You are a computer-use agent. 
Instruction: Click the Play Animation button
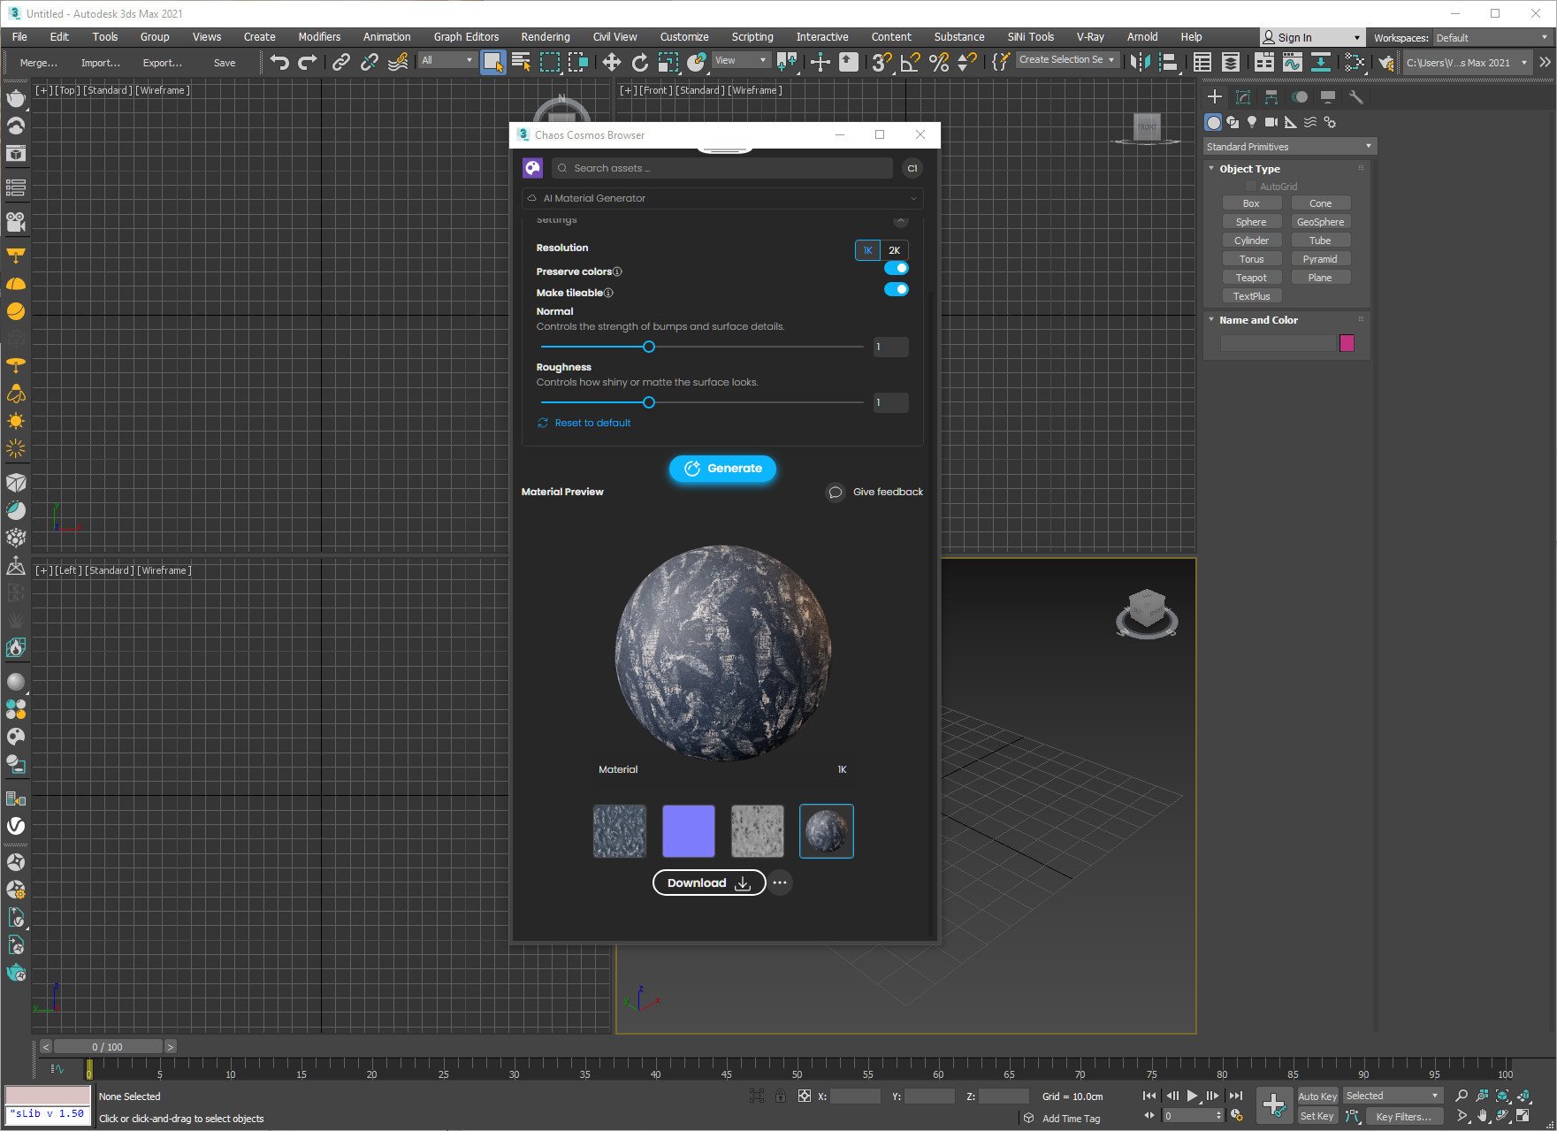[x=1192, y=1096]
